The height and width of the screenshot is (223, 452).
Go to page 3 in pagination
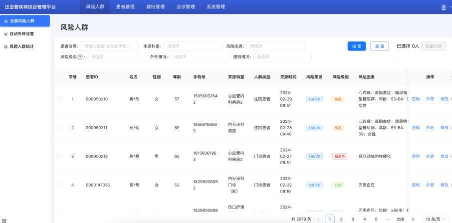pyautogui.click(x=353, y=219)
